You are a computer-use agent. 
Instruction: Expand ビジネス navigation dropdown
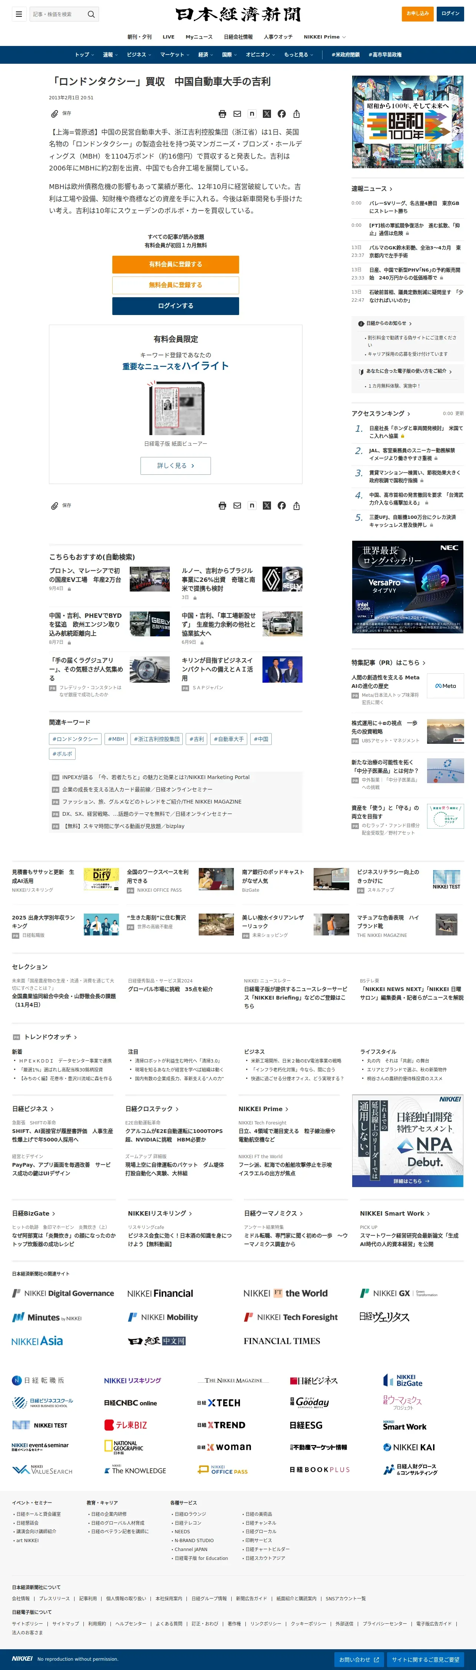(139, 54)
